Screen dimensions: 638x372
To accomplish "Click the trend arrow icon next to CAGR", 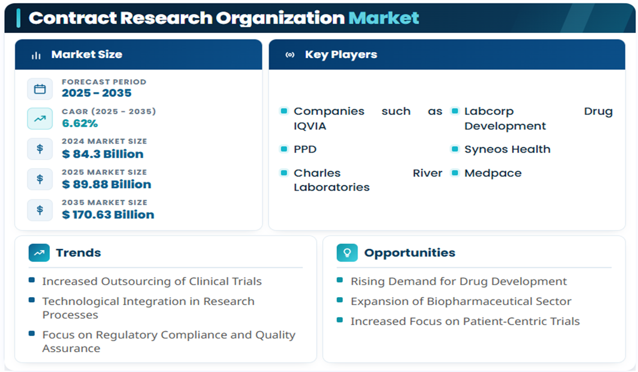I will [40, 119].
